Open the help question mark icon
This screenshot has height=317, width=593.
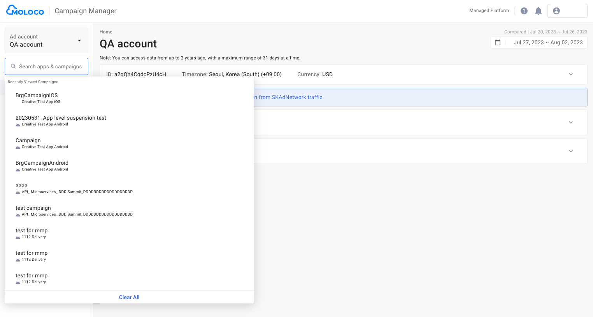coord(524,11)
